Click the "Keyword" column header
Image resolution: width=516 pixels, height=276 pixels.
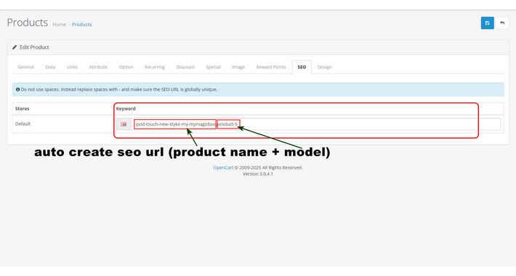tap(126, 108)
